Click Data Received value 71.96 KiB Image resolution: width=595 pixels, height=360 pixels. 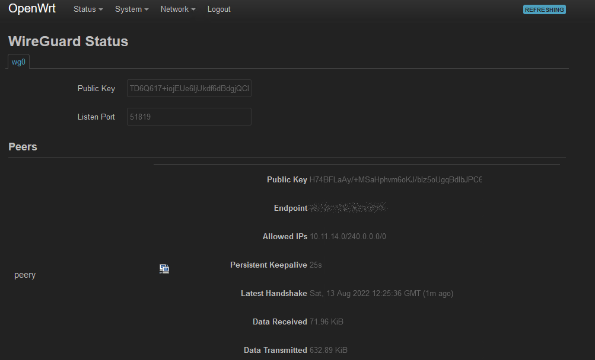click(x=326, y=322)
